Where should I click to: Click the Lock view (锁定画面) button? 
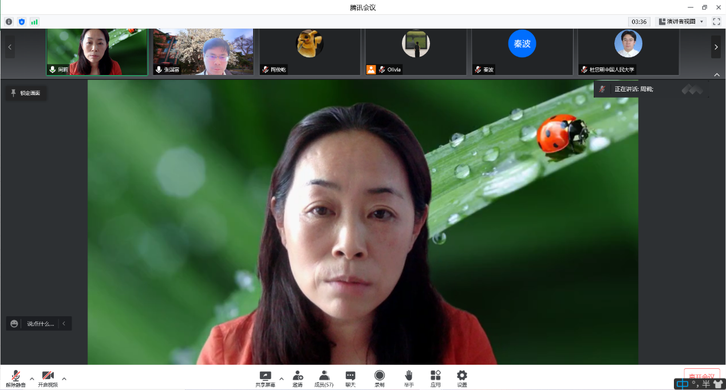click(26, 93)
